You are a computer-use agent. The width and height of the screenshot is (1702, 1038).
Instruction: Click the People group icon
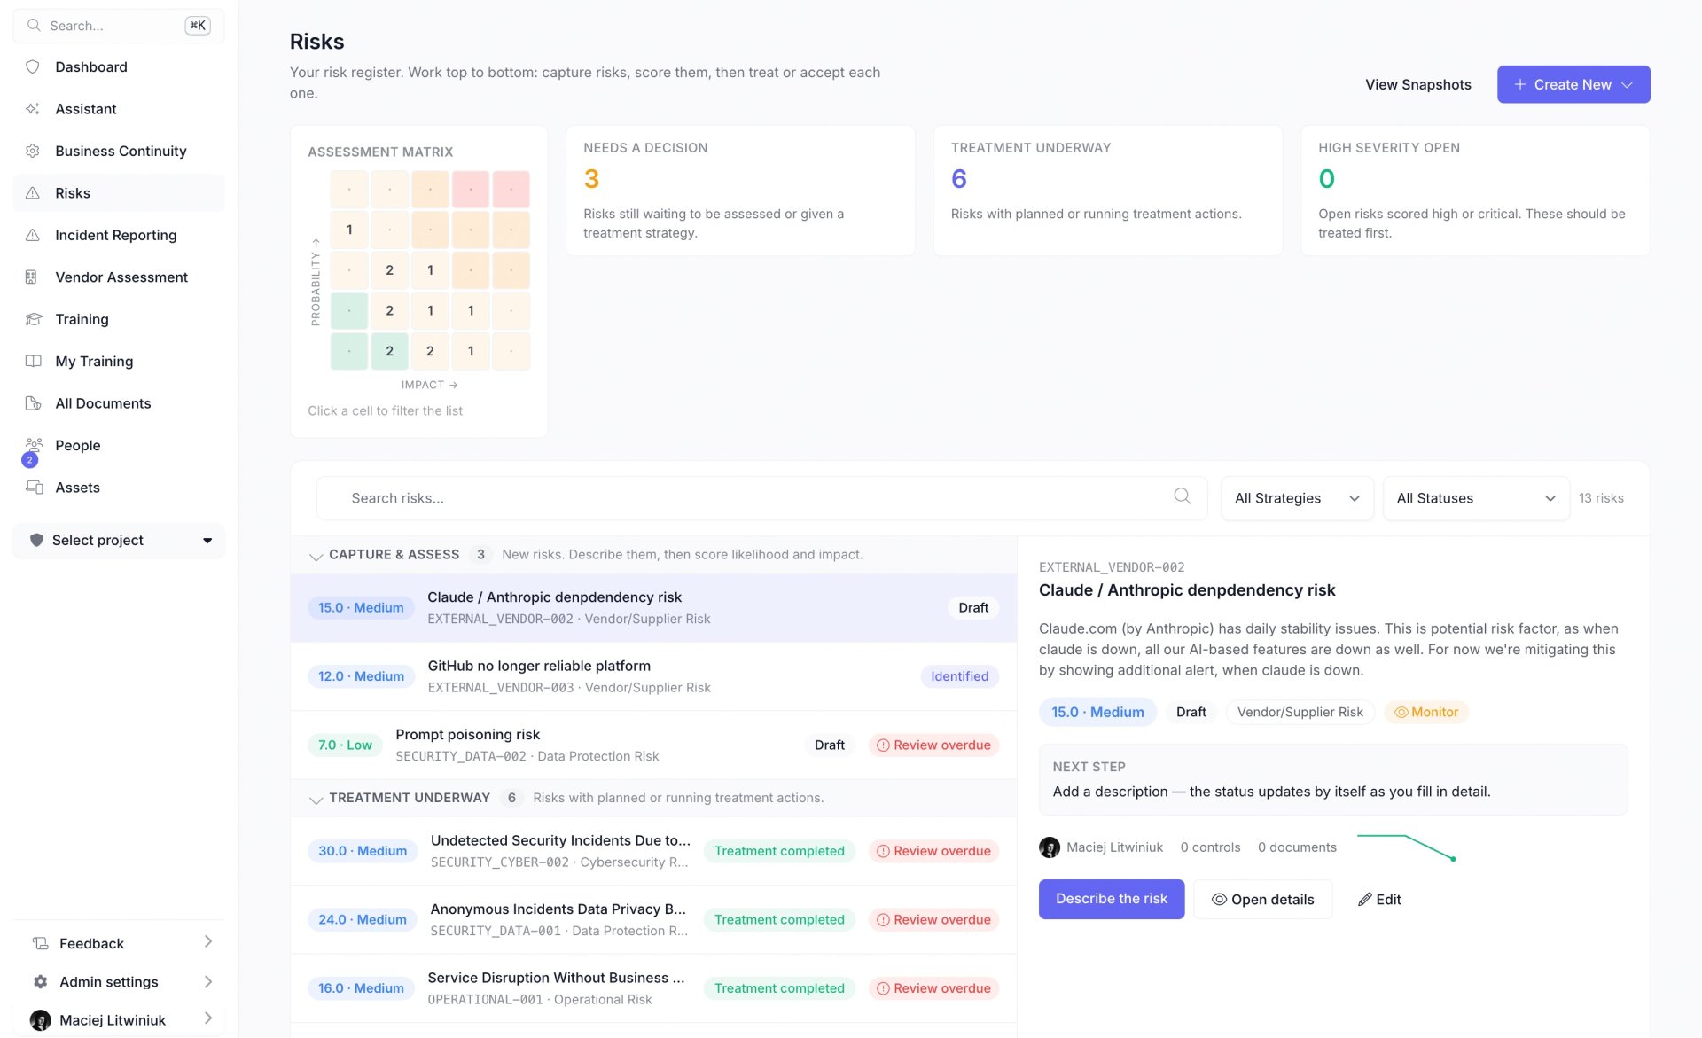34,444
